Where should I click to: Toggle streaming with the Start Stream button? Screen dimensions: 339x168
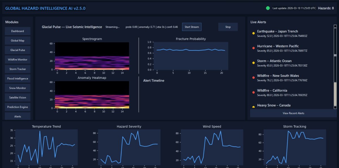tap(192, 27)
